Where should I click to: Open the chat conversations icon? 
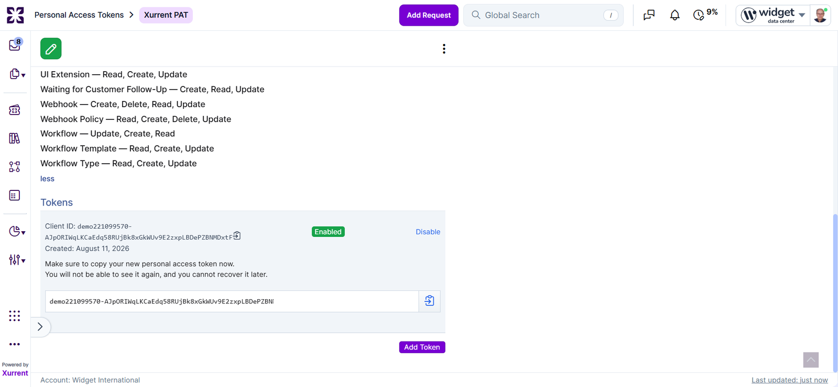point(649,15)
